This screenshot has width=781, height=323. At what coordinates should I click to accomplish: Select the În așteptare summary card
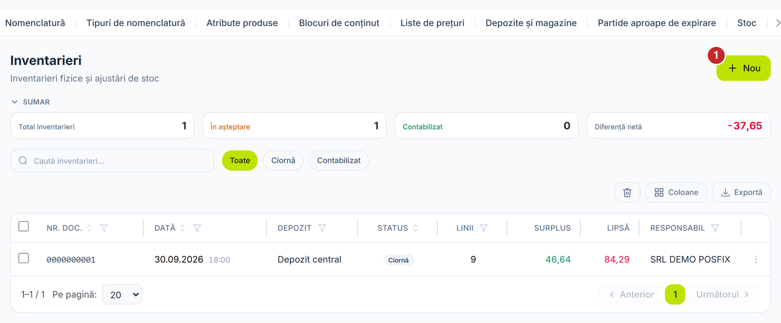point(294,126)
